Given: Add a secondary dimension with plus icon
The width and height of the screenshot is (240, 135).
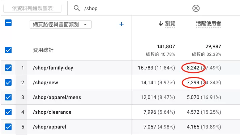Looking at the screenshot, I should (x=121, y=24).
